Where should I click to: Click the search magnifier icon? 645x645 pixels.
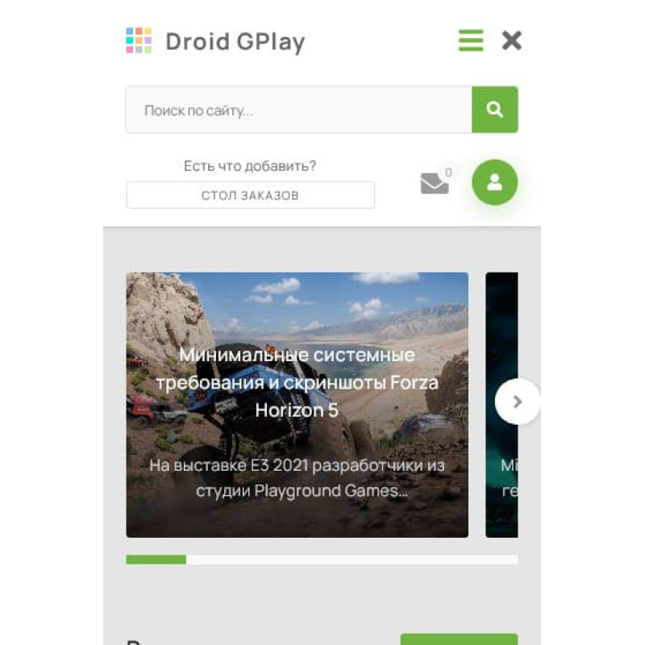(494, 110)
